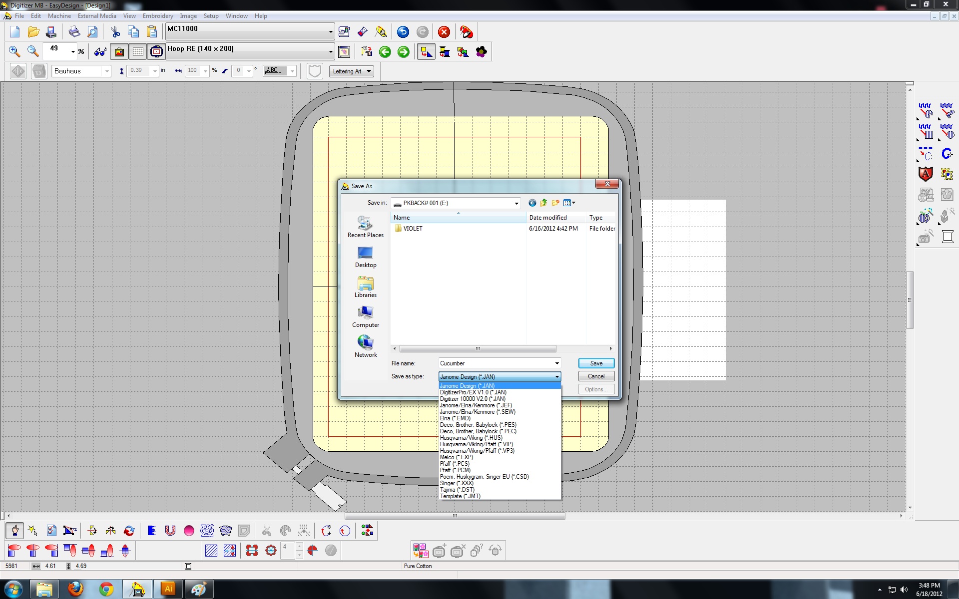
Task: Click the green forward arrow icon
Action: 403,52
